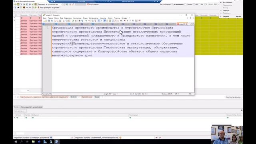The height and width of the screenshot is (144, 256).
Task: Choose Свернуть in the window system menu
Action: (x=226, y=10)
